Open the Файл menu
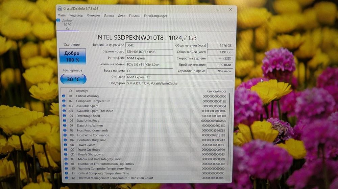This screenshot has width=338, height=189. coord(62,15)
